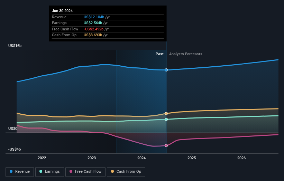Click the US$12.104b revenue value

pos(94,17)
